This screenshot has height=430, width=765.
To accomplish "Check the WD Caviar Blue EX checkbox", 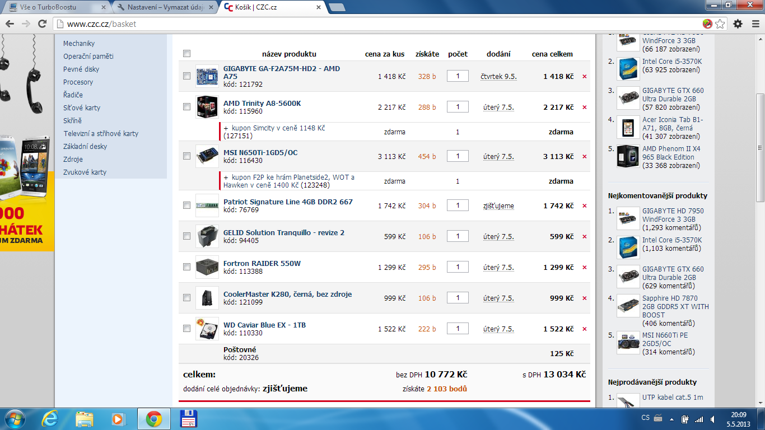I will coord(186,329).
